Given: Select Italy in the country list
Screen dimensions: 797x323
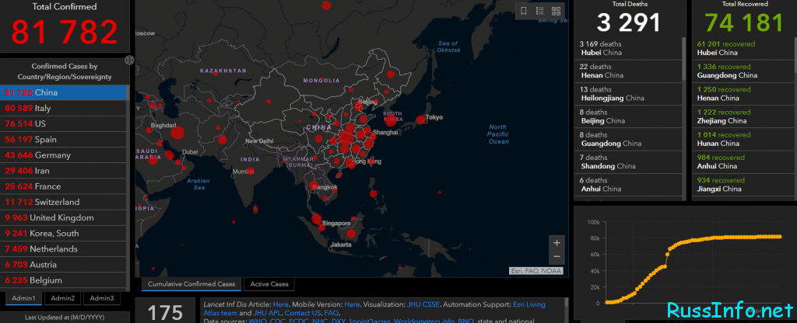Looking at the screenshot, I should point(63,109).
